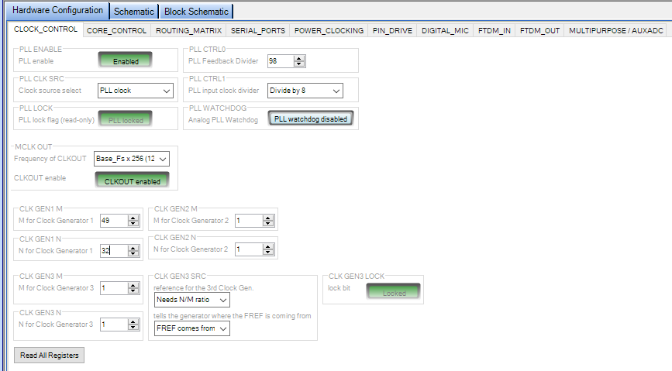This screenshot has width=672, height=371.
Task: Toggle the PLL watchdog disabled button
Action: [x=311, y=119]
